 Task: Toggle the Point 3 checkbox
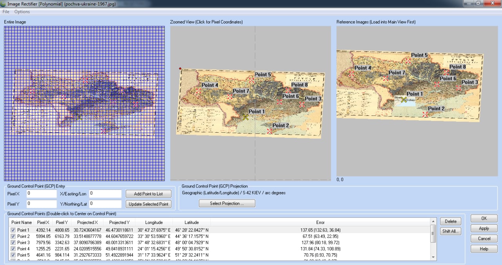(x=13, y=242)
